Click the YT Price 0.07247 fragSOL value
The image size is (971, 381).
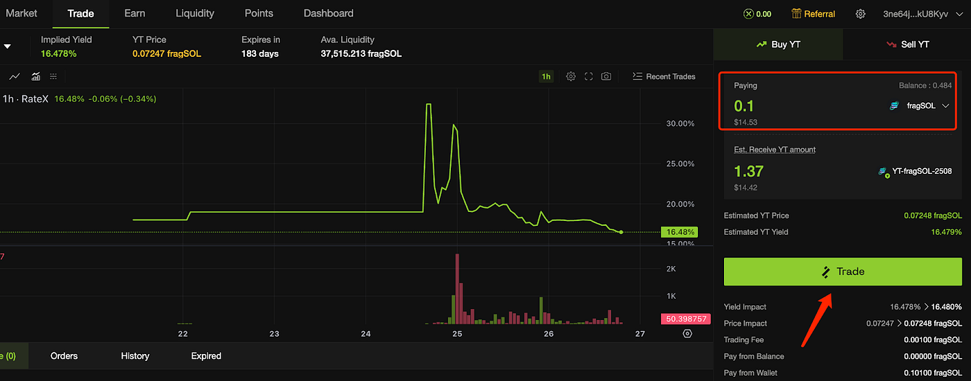click(166, 53)
